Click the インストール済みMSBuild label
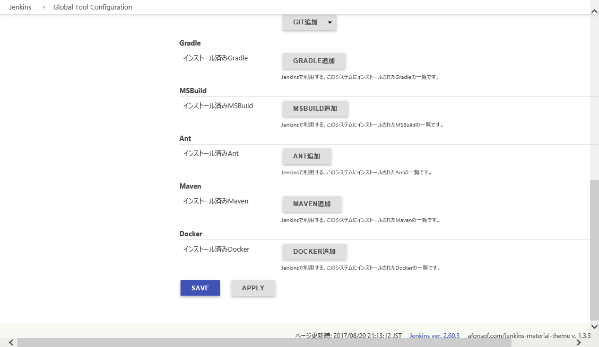 218,105
